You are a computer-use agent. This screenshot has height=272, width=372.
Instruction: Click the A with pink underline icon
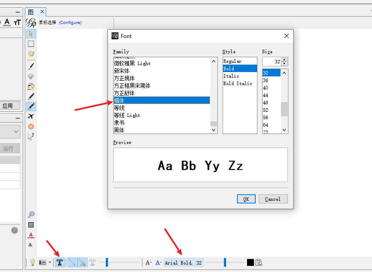(31, 235)
